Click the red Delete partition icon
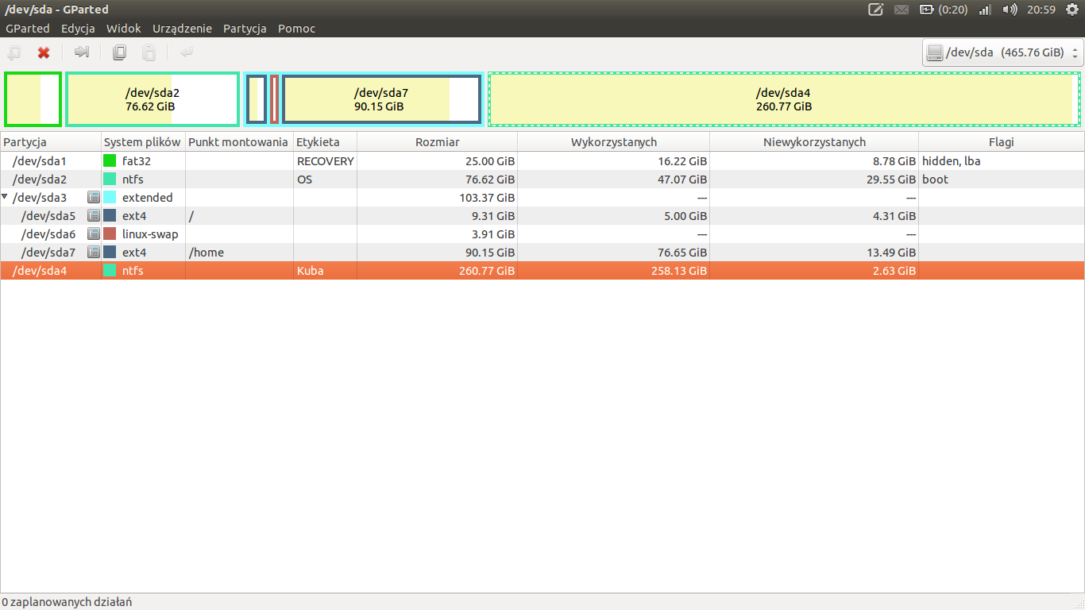This screenshot has width=1085, height=610. tap(44, 53)
